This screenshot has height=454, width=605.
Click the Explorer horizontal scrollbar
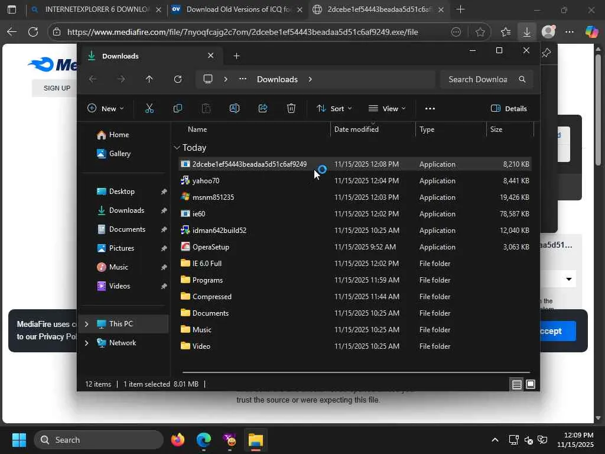(356, 372)
